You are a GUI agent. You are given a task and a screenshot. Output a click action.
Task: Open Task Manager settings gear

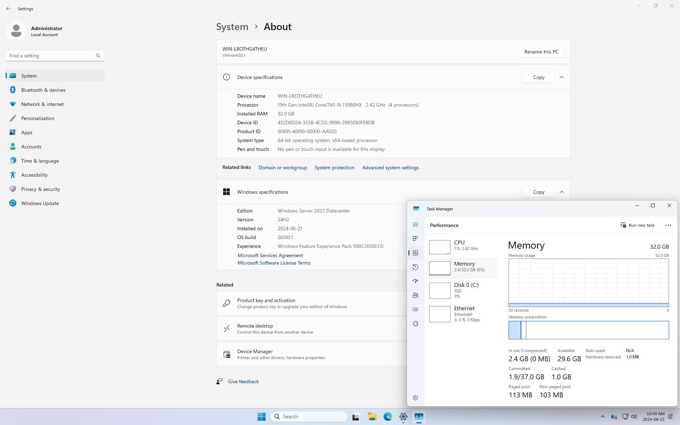pyautogui.click(x=415, y=398)
